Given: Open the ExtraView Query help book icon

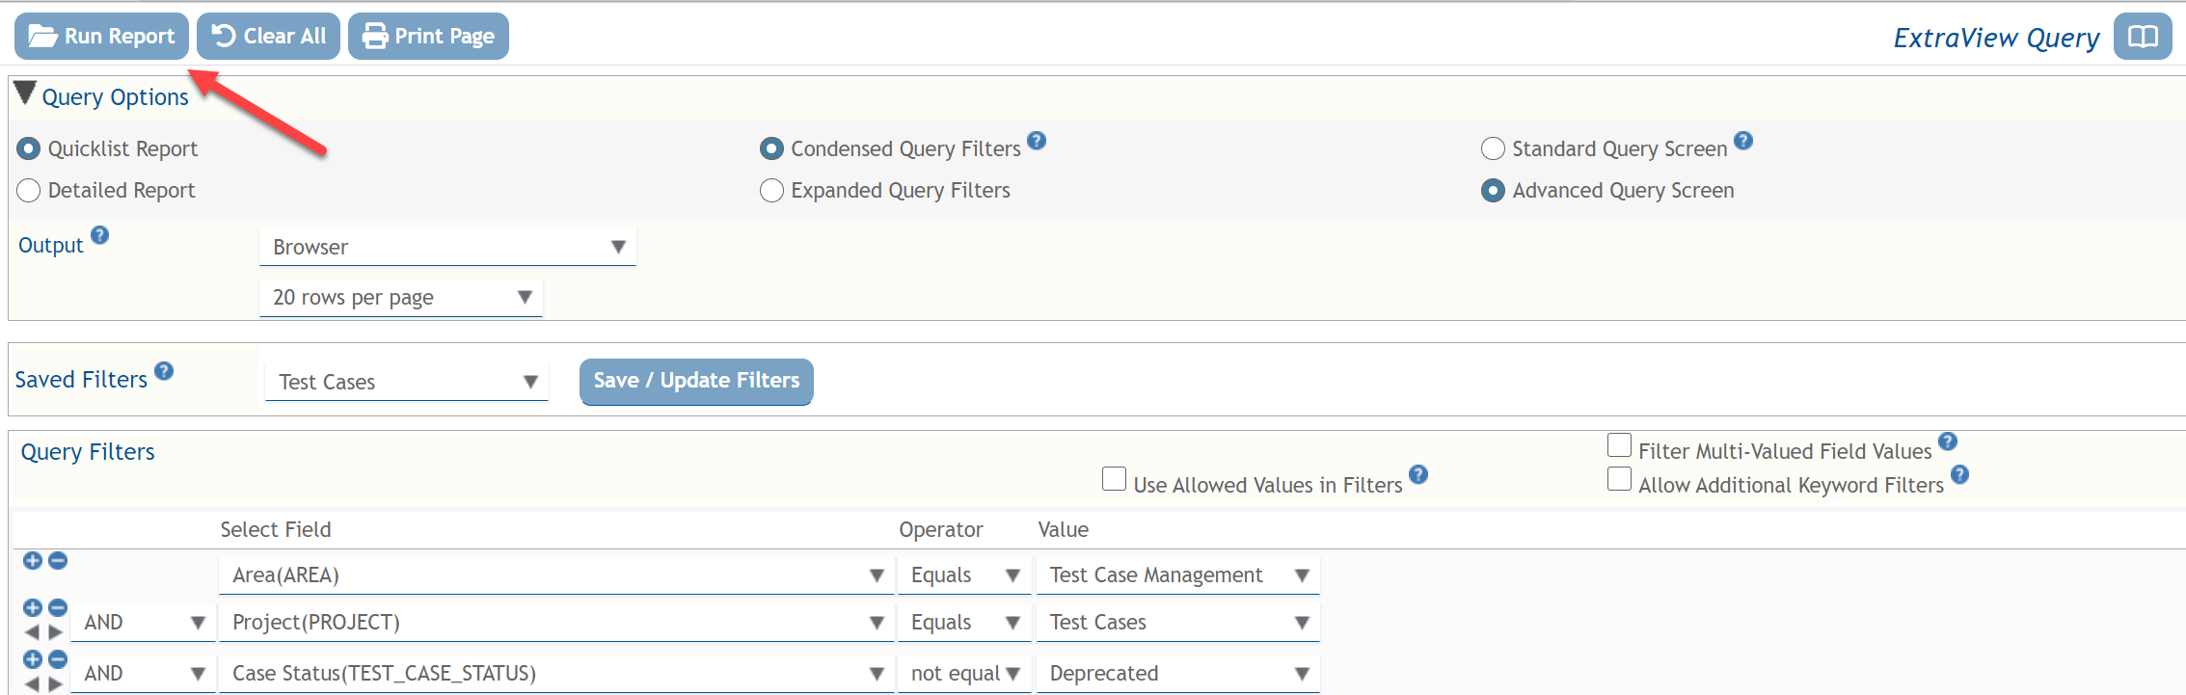Looking at the screenshot, I should 2142,37.
